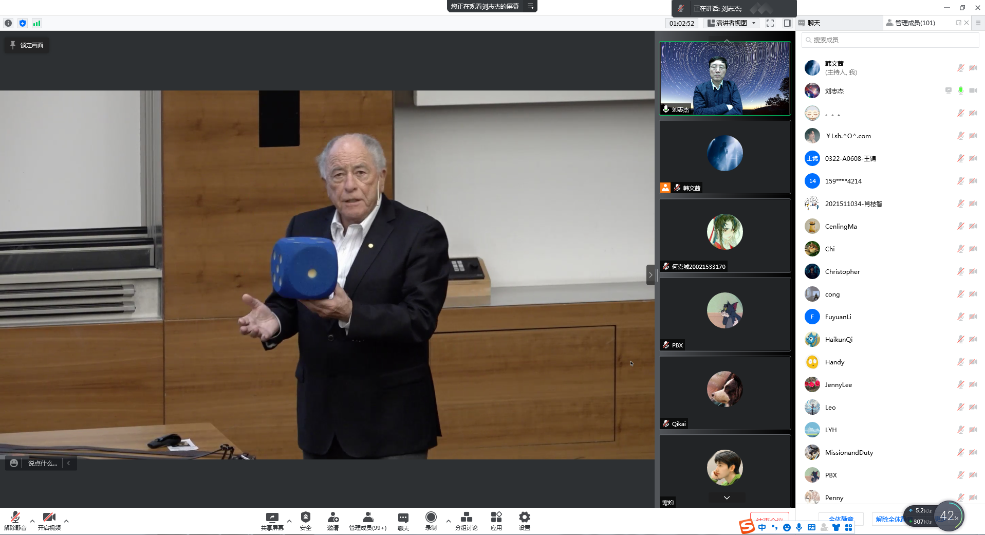
Task: Select Qikai participant tile
Action: click(x=725, y=393)
